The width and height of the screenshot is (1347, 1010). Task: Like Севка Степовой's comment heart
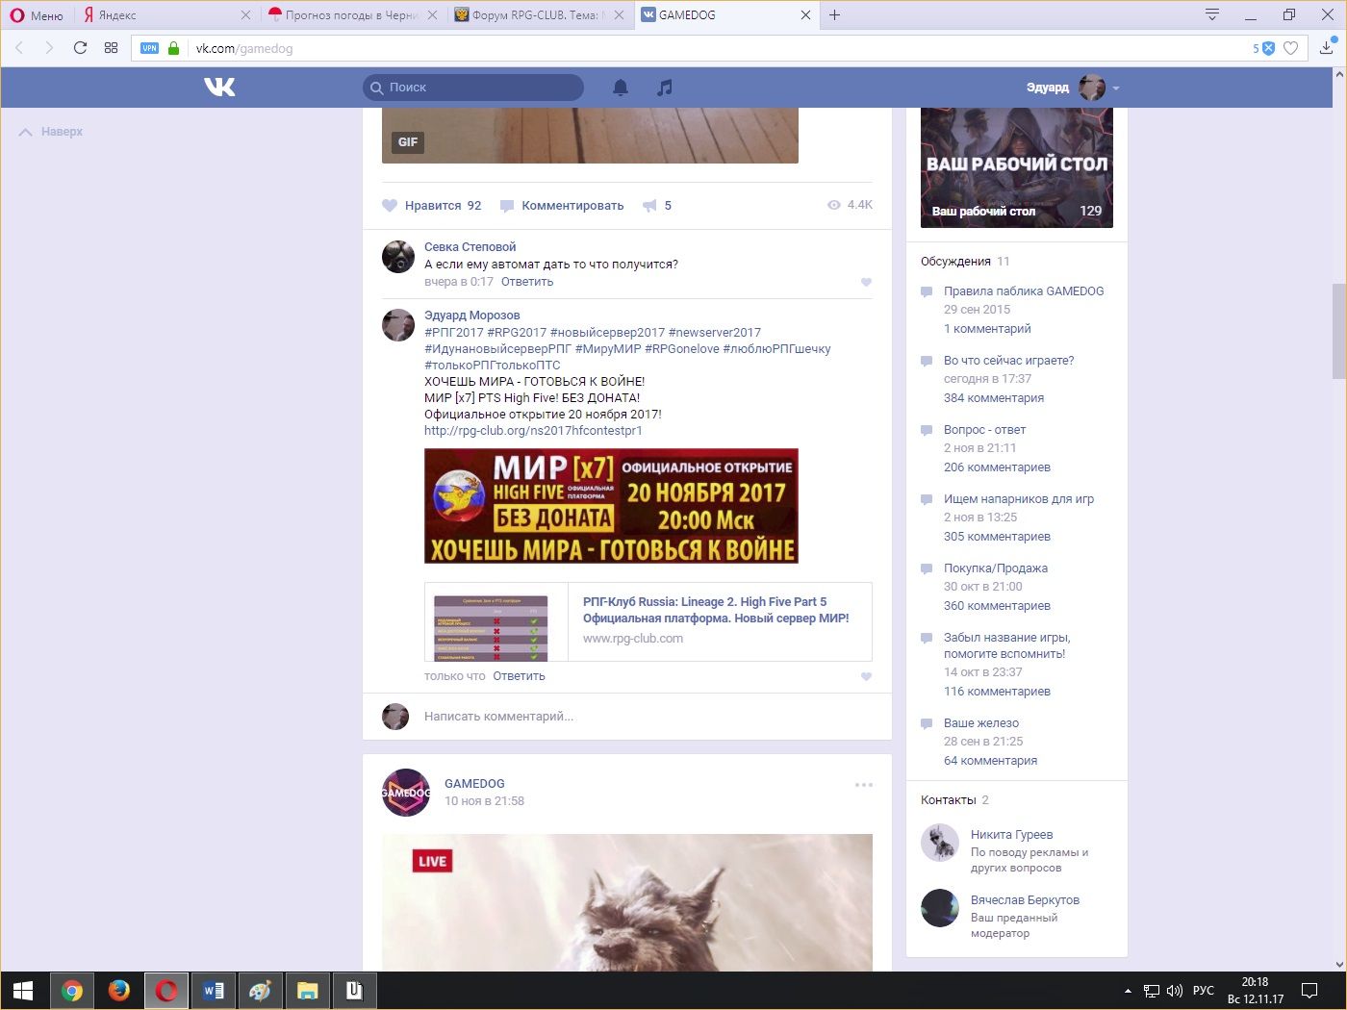pos(866,283)
